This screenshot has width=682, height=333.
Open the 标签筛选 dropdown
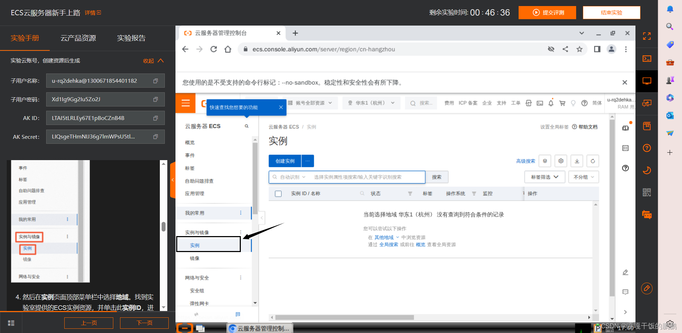pos(545,177)
